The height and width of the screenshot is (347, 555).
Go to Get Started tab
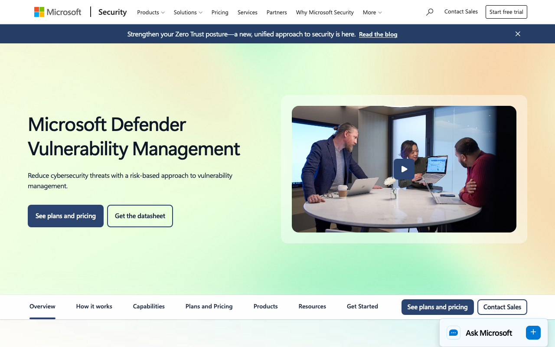click(x=362, y=306)
